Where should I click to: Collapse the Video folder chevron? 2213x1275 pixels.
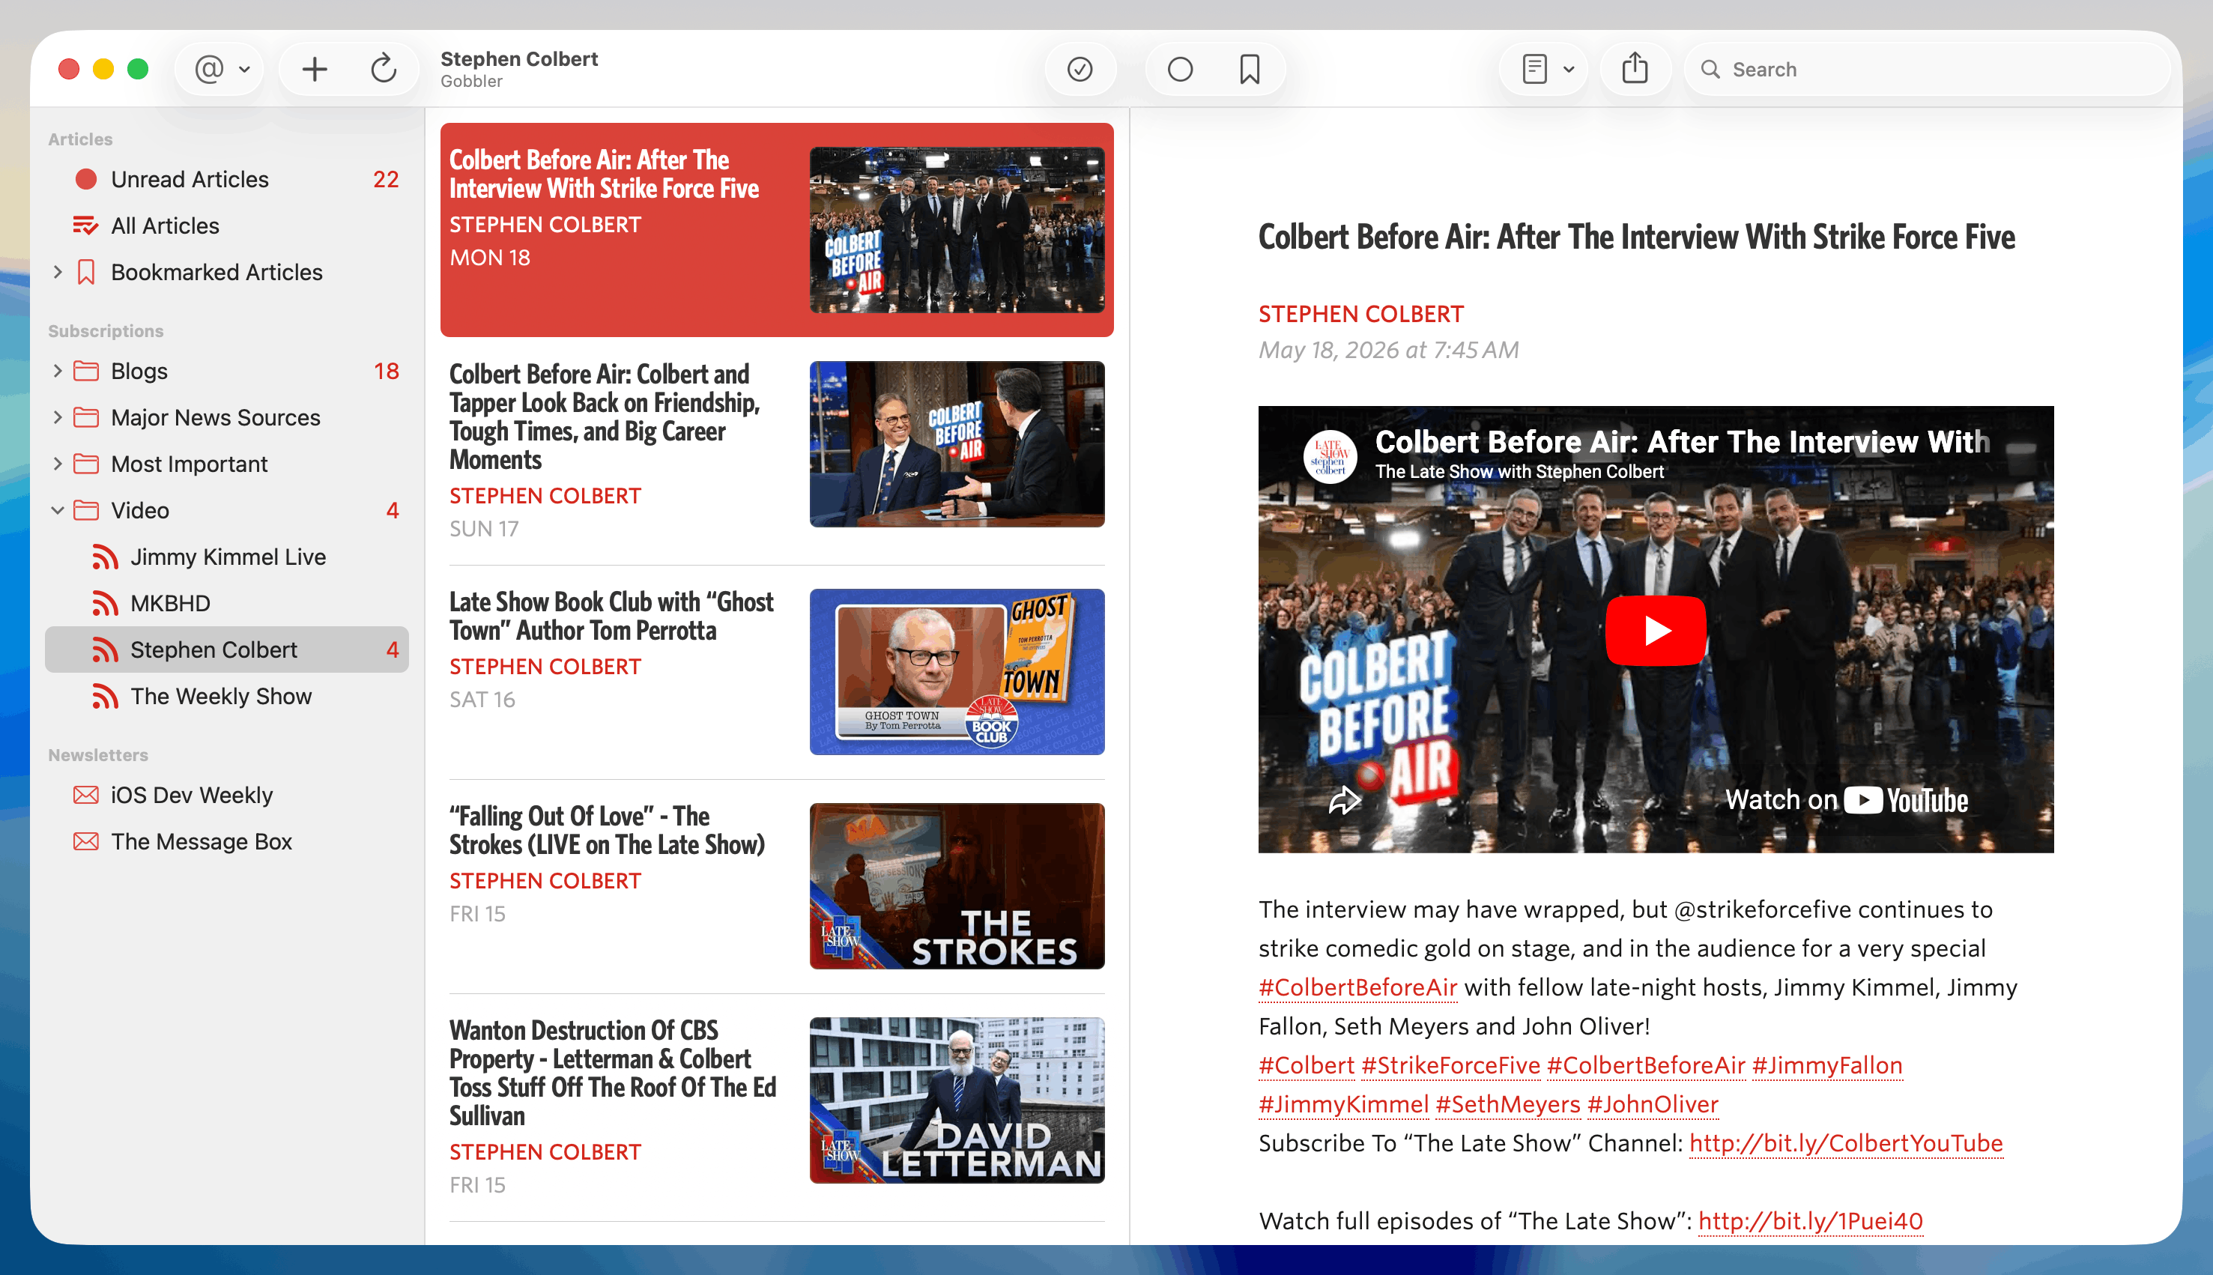[58, 511]
